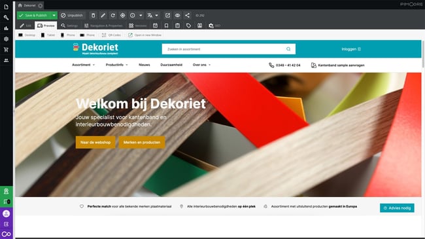The image size is (425, 239).
Task: Switch to the Edit tab
Action: [25, 26]
